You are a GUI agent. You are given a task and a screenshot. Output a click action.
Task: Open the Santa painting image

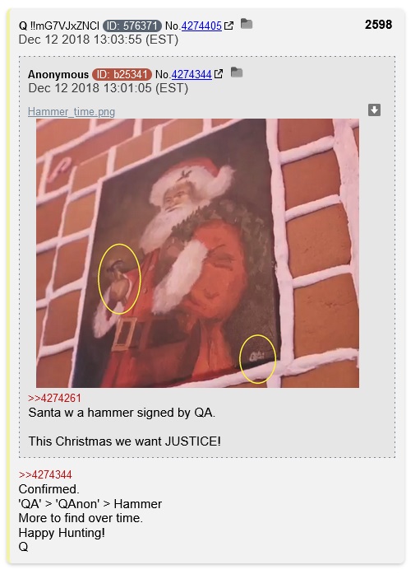(x=197, y=253)
